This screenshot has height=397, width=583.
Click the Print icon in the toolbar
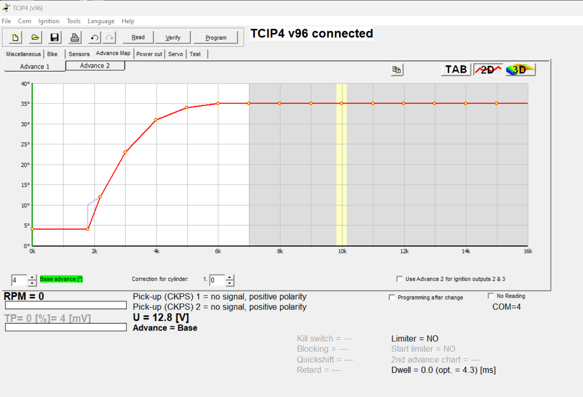click(x=75, y=37)
